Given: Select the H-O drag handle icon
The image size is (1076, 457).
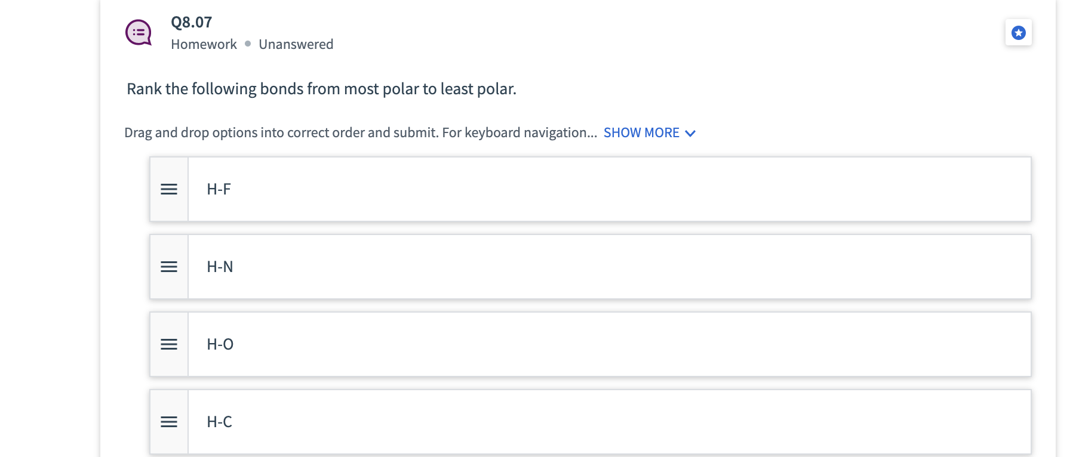Looking at the screenshot, I should click(x=169, y=344).
